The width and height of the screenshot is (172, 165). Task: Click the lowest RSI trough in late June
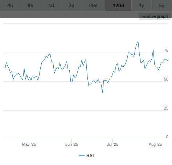point(102,92)
